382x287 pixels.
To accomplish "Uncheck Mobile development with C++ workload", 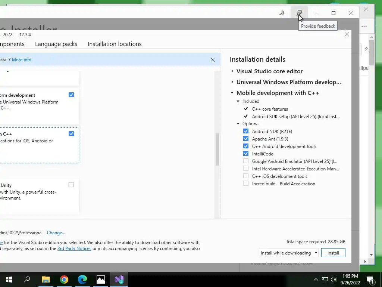I will tap(71, 133).
